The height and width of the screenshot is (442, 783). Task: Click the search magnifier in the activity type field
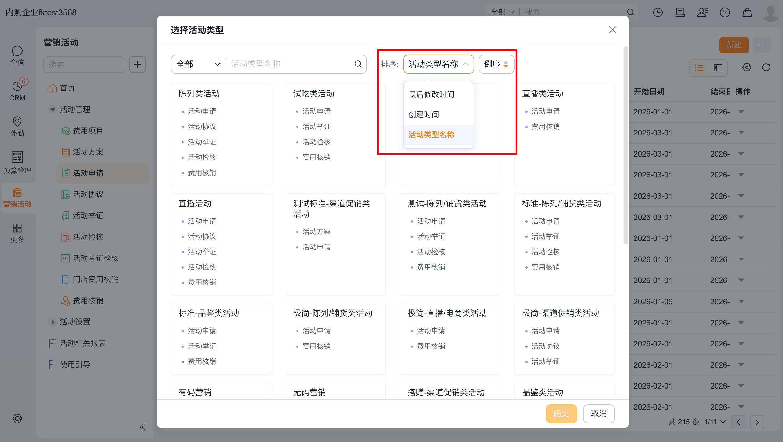(x=358, y=64)
